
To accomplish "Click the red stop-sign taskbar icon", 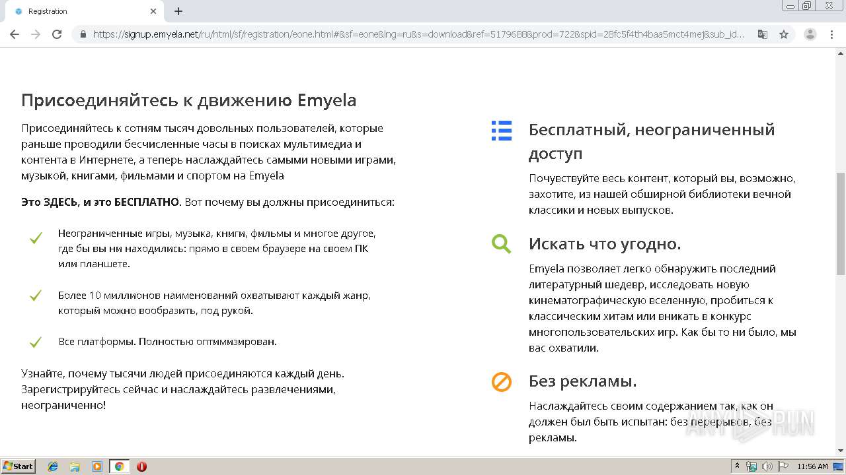I will click(141, 466).
